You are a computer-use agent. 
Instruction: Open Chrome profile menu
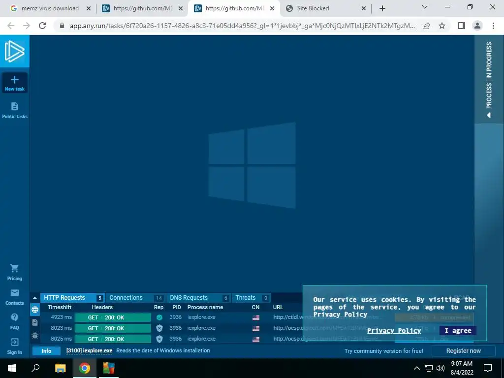477,26
